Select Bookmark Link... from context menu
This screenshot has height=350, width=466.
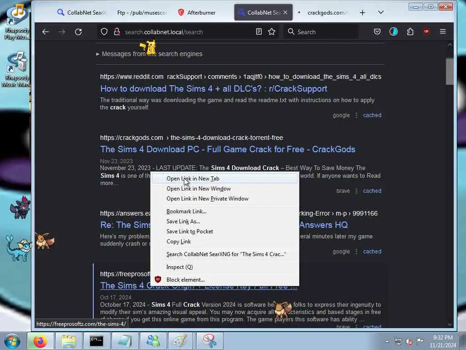pyautogui.click(x=225, y=211)
